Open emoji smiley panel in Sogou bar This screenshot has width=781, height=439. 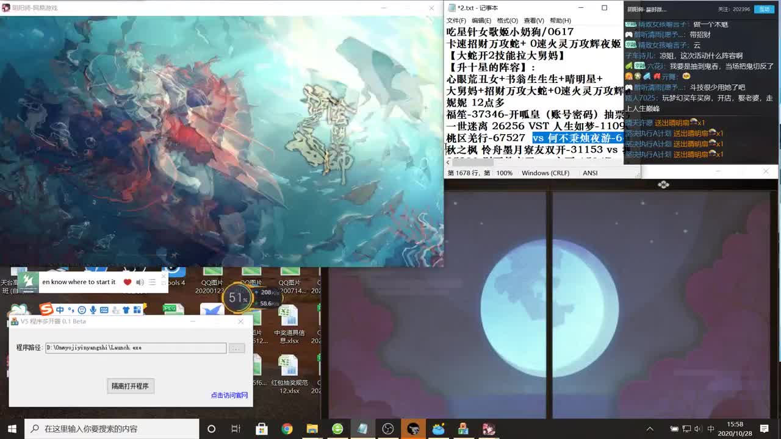point(82,310)
